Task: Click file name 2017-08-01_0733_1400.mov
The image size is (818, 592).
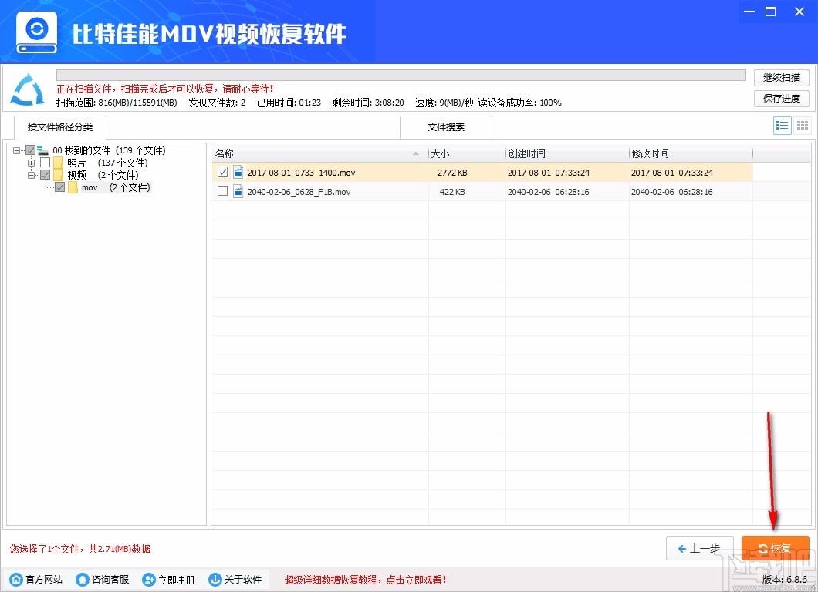Action: 301,173
